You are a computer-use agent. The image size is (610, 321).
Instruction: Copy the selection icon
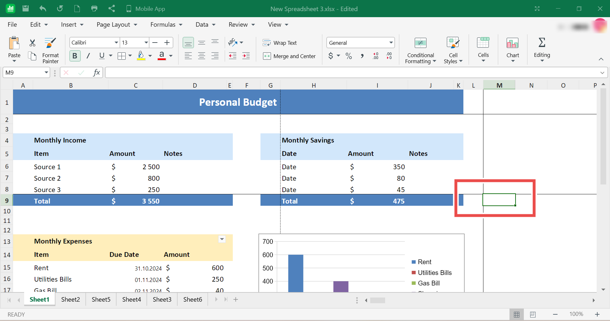[32, 56]
